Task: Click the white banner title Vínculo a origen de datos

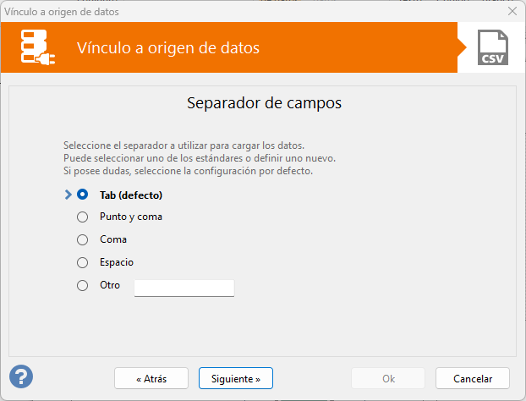Action: (168, 47)
